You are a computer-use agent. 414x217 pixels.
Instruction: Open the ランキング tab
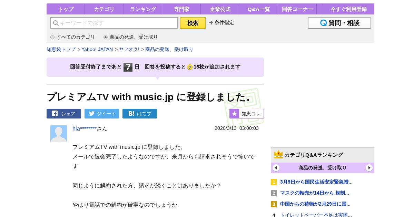tap(143, 9)
